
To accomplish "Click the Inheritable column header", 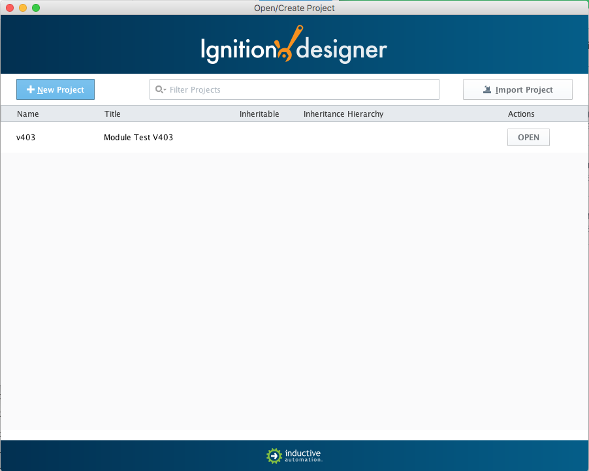I will pos(259,114).
